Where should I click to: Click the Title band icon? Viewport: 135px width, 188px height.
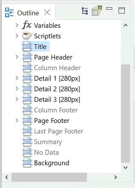[27, 46]
